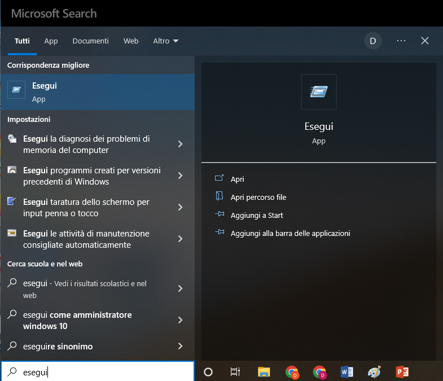443x381 pixels.
Task: Close the Microsoft Search panel
Action: (x=424, y=41)
